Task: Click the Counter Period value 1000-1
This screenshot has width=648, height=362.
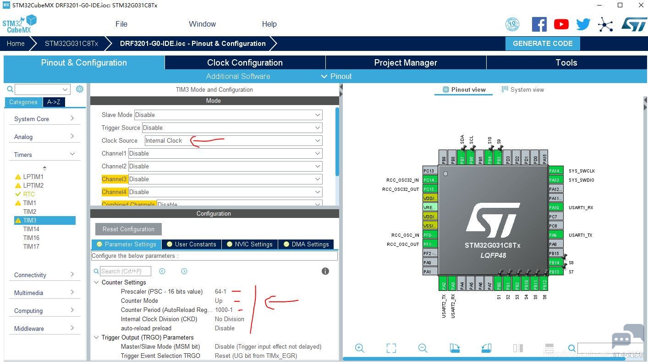Action: [224, 310]
